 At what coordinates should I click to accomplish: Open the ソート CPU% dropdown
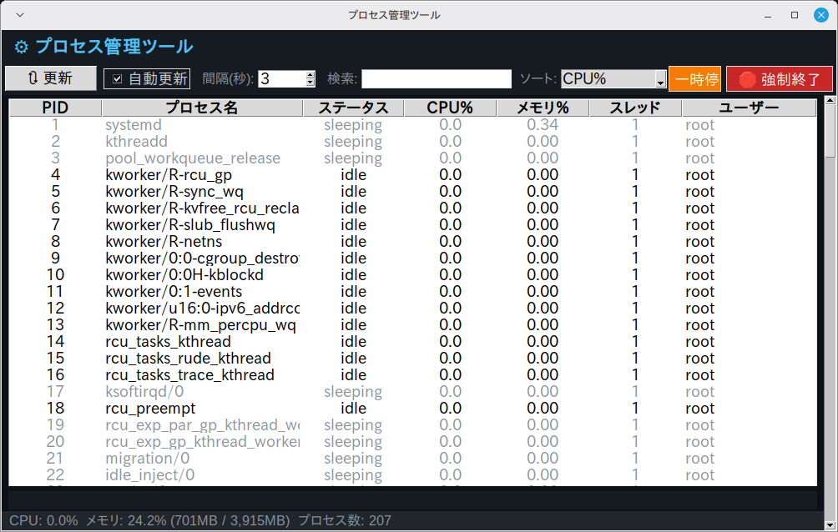tap(613, 79)
